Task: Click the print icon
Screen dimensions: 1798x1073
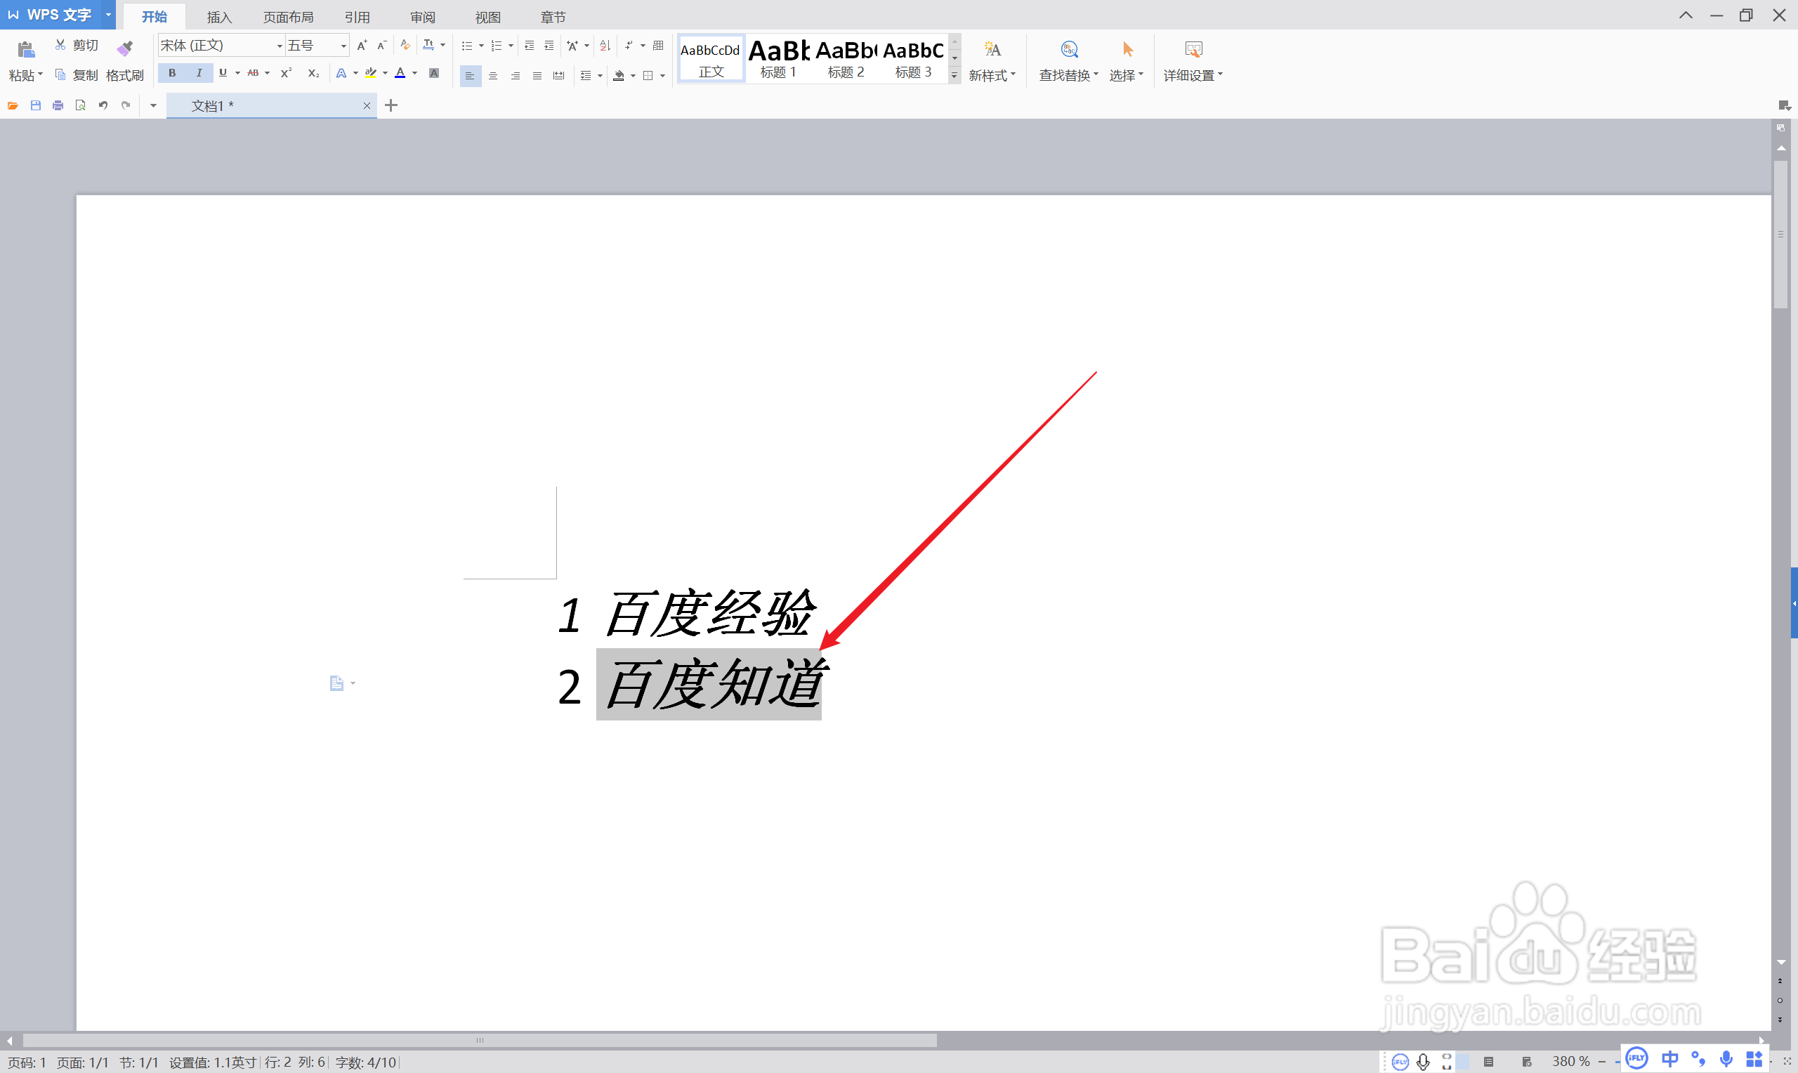Action: tap(58, 105)
